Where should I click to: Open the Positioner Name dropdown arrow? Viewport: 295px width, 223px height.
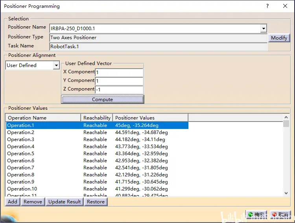(x=264, y=29)
